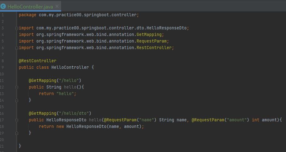This screenshot has width=286, height=152.
Task: Click the fold end marker at line 6
Action: click(x=17, y=48)
